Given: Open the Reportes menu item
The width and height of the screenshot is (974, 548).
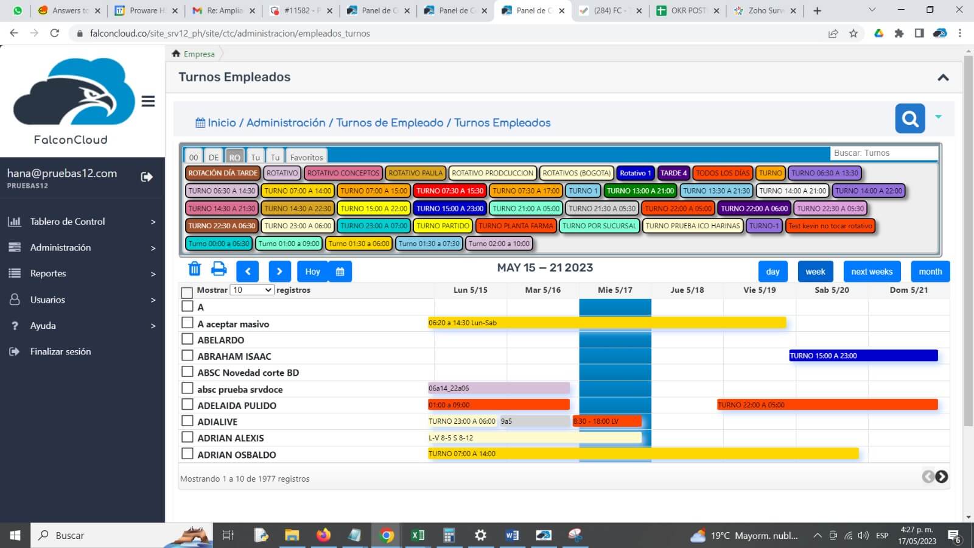Looking at the screenshot, I should coord(82,273).
